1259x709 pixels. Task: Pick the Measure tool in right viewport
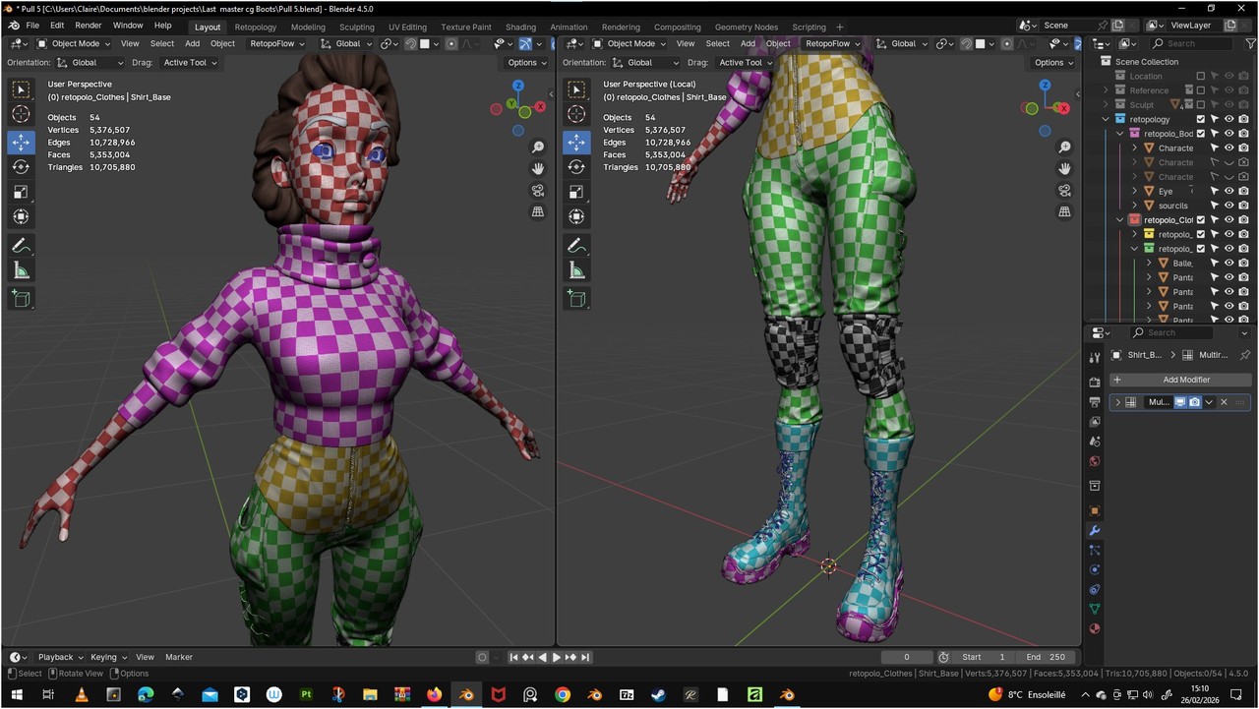pos(576,270)
